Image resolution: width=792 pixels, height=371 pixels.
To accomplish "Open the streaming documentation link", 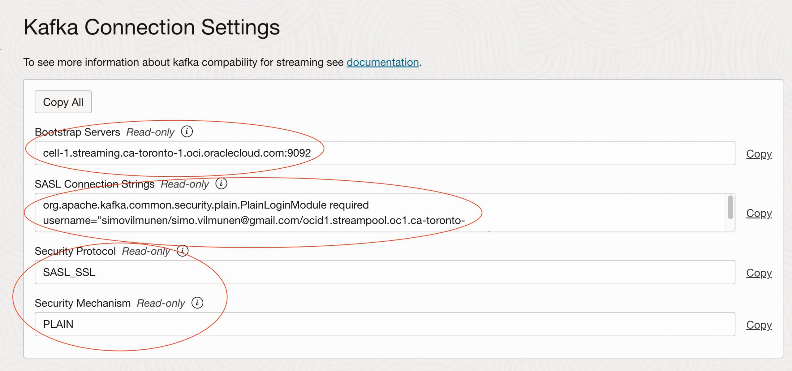I will 382,62.
